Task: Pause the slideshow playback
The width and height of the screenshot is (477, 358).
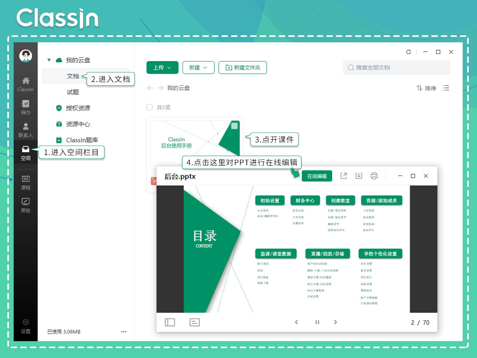Action: [x=317, y=322]
